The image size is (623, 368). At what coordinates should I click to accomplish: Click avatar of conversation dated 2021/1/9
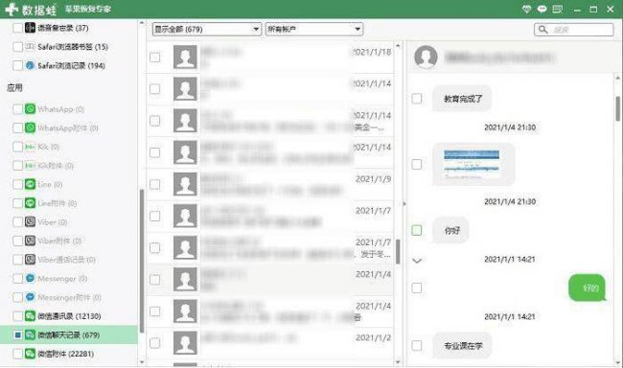click(x=185, y=184)
